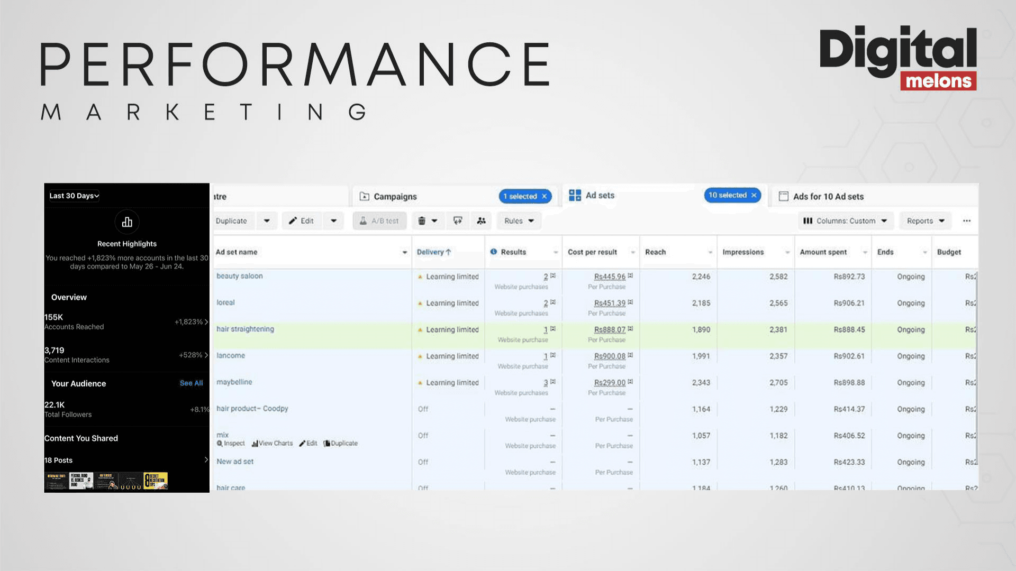Expand the Columns: Custom dropdown
The height and width of the screenshot is (571, 1016).
click(x=846, y=221)
